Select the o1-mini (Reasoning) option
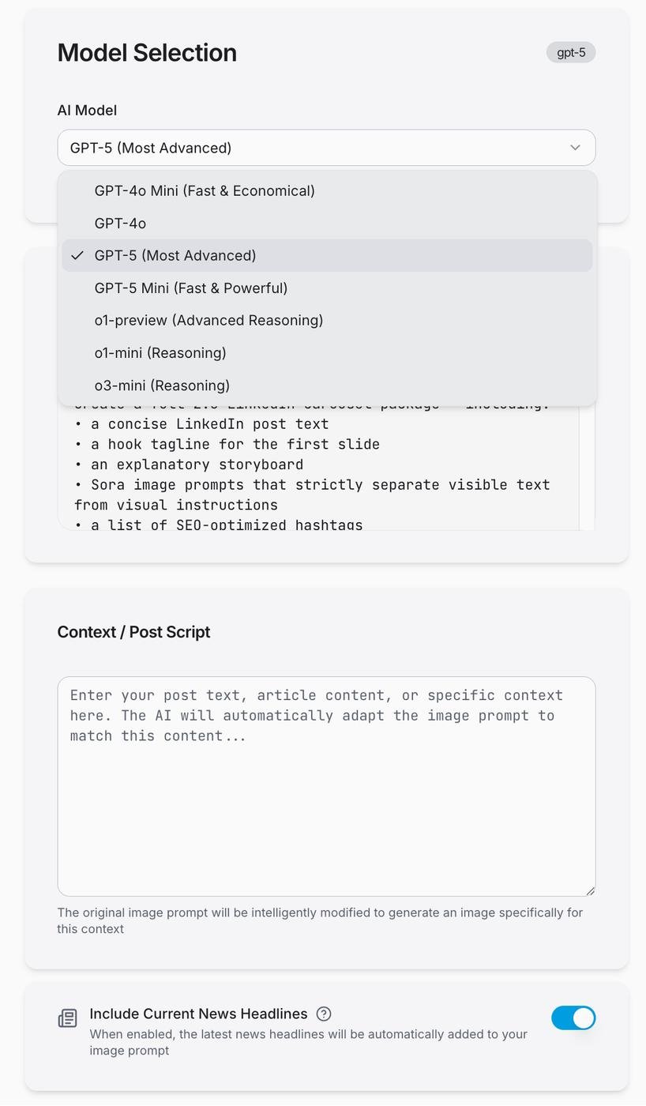Image resolution: width=646 pixels, height=1106 pixels. 160,353
